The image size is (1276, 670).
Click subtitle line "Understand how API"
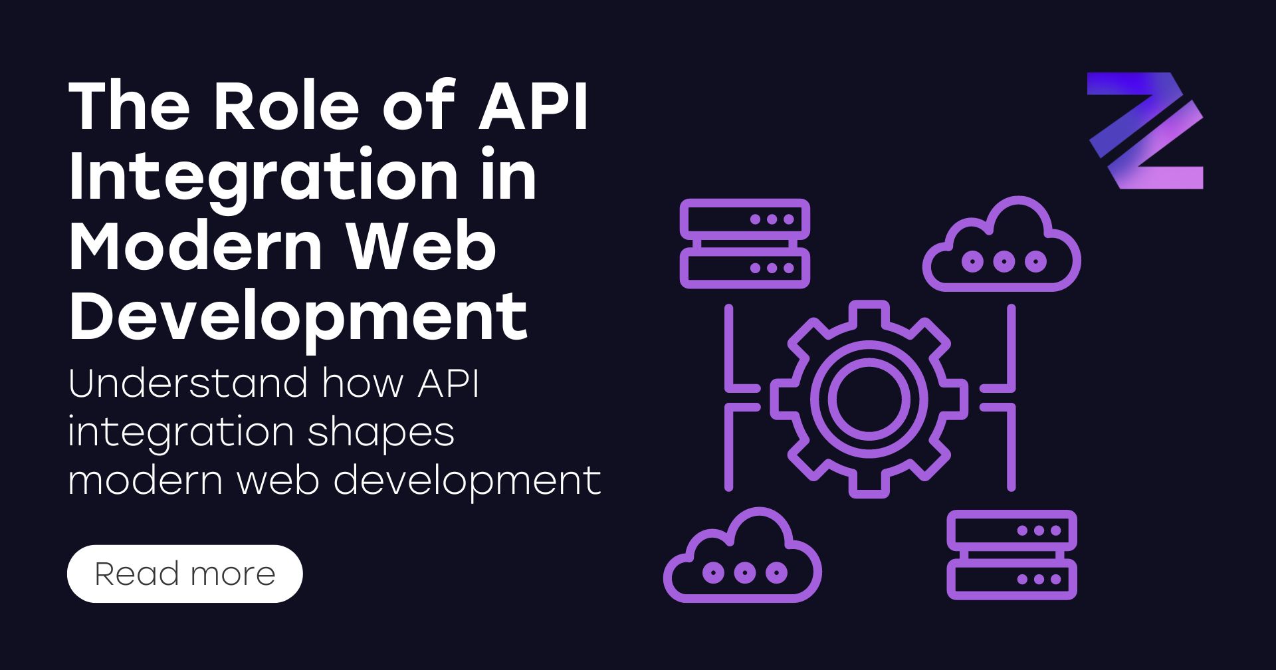[274, 384]
